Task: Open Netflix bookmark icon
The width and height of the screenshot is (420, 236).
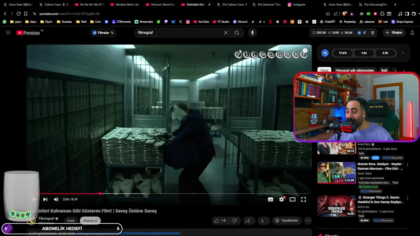Action: click(270, 22)
